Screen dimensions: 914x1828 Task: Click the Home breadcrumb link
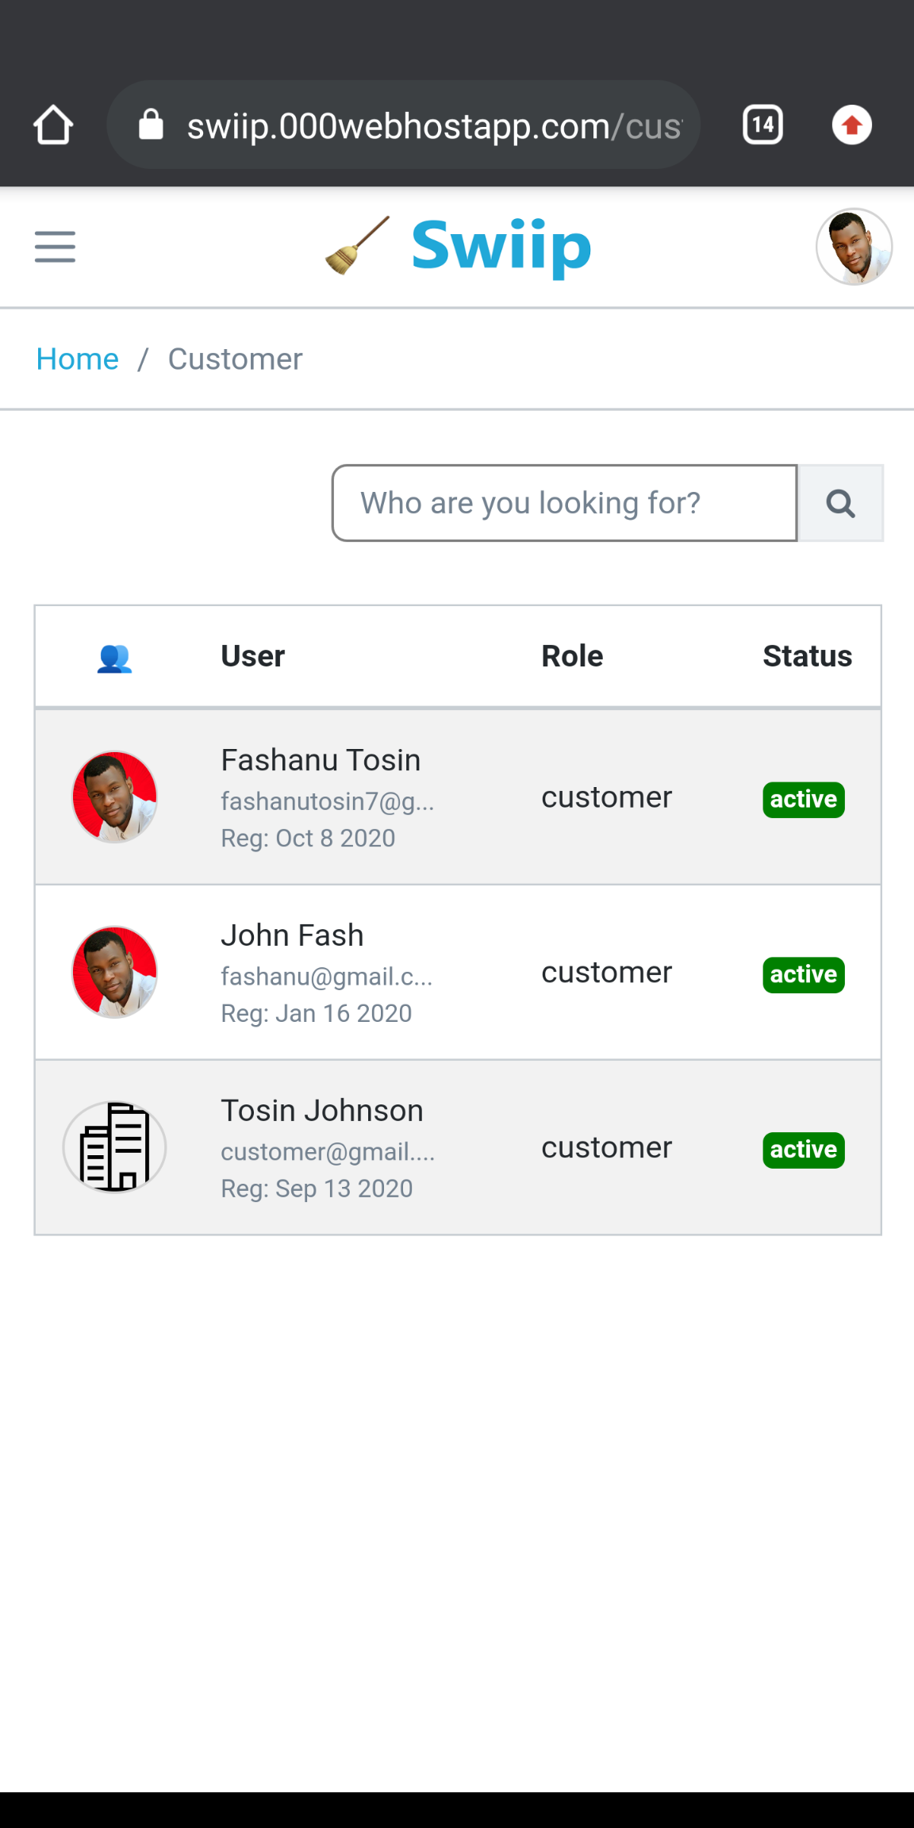pyautogui.click(x=77, y=359)
